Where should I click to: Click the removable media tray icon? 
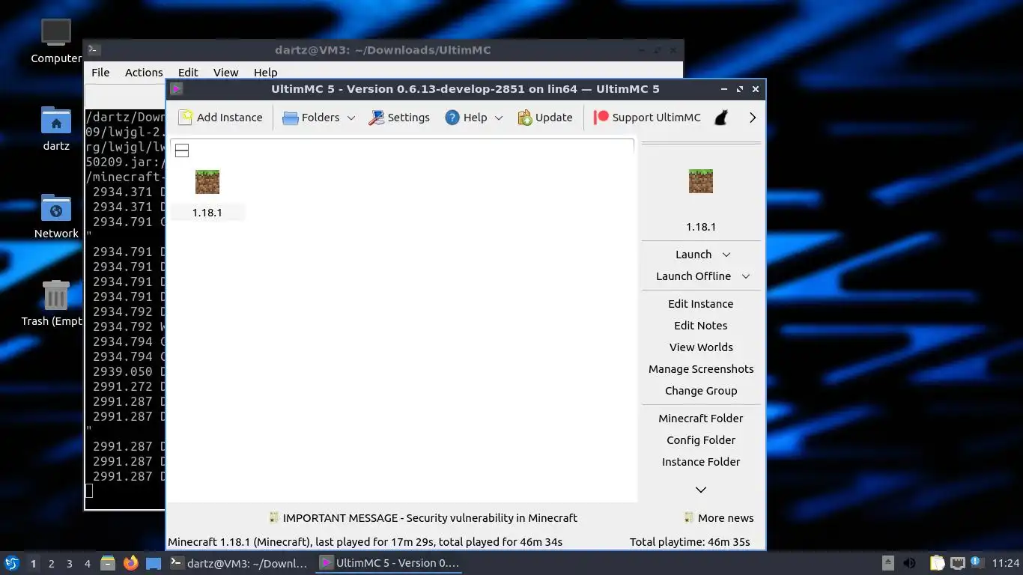pos(888,563)
